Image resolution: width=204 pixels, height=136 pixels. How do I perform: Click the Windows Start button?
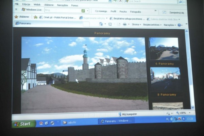pyautogui.click(x=23, y=124)
